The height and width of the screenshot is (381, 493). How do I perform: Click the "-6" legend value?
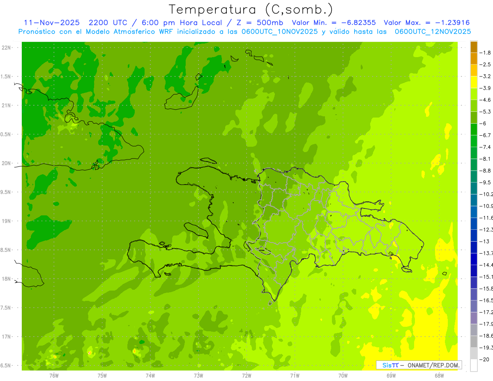coord(484,123)
